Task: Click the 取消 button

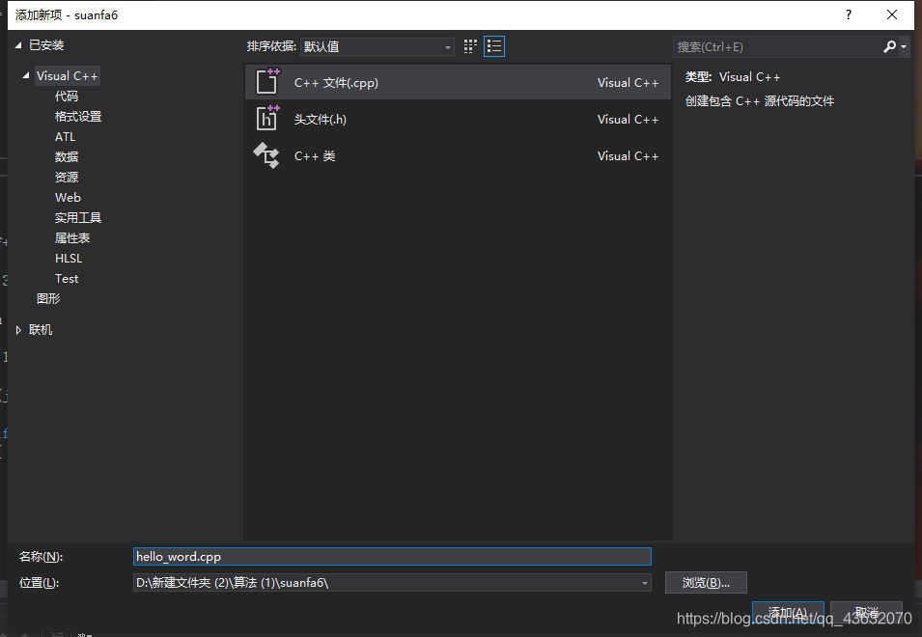Action: coord(866,612)
